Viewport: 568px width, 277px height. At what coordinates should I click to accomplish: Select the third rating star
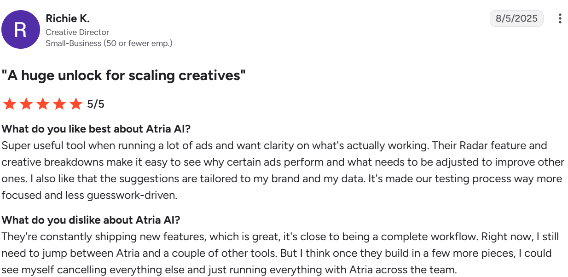pos(43,104)
